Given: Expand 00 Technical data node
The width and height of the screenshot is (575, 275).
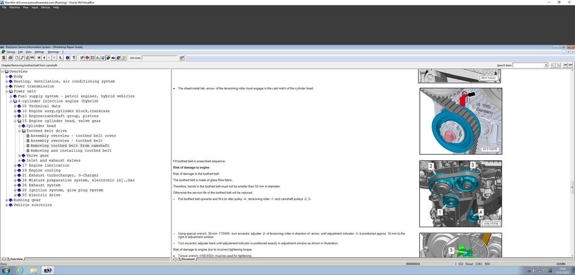Looking at the screenshot, I should tap(16, 106).
